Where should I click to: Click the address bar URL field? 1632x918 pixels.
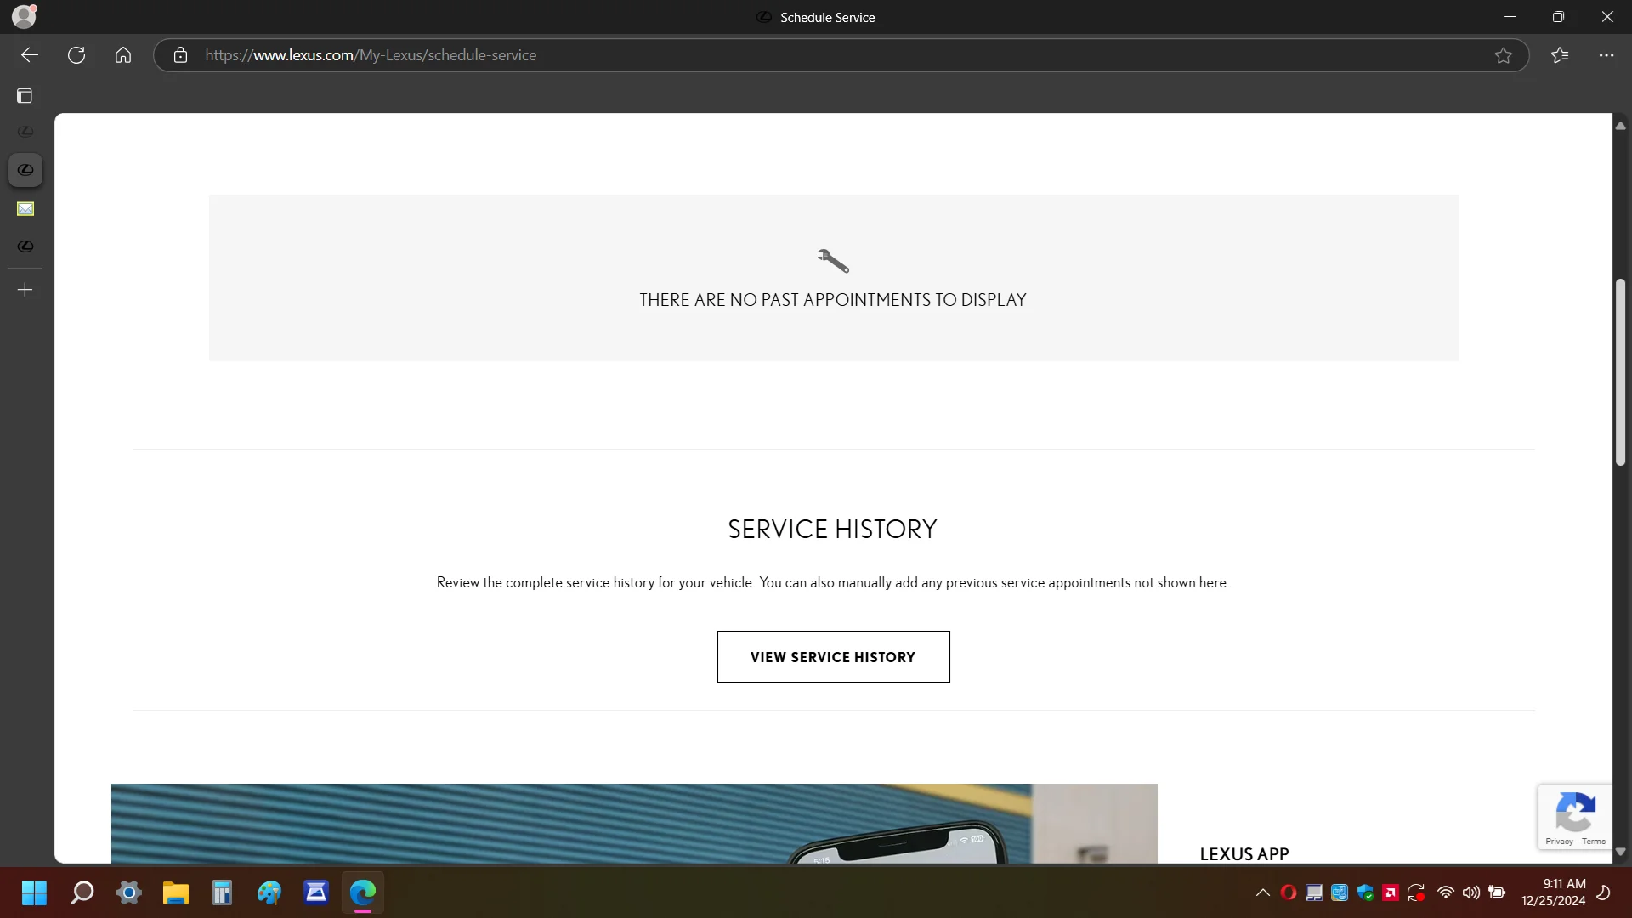click(x=841, y=55)
